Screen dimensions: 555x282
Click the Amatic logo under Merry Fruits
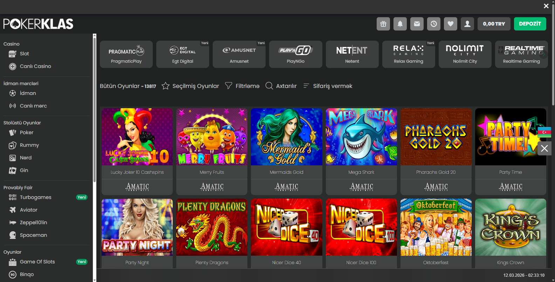[212, 187]
